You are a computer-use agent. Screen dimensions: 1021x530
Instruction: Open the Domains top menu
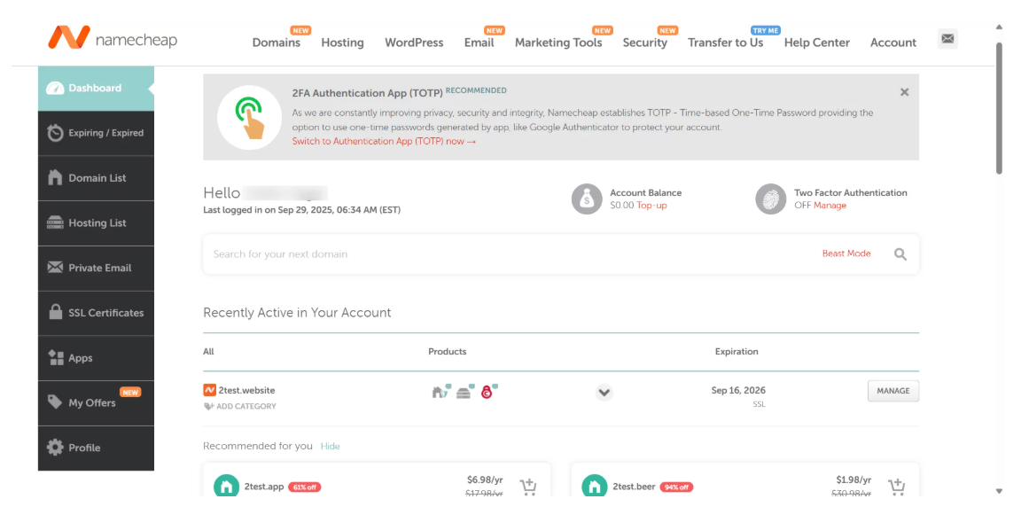277,43
